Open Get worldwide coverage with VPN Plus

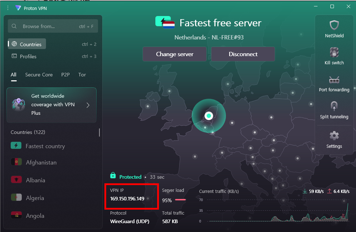coord(52,105)
